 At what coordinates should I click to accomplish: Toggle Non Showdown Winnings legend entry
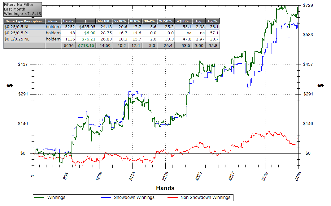coord(205,197)
